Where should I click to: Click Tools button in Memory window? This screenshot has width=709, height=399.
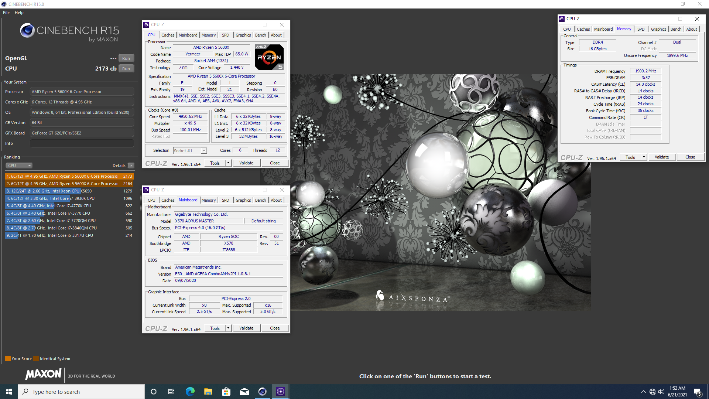coord(630,157)
